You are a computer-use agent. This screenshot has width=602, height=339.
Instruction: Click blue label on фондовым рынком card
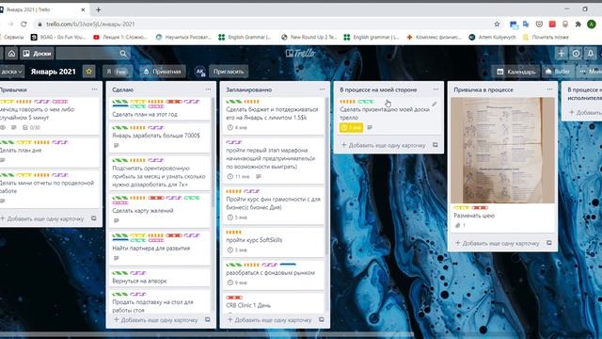point(288,265)
